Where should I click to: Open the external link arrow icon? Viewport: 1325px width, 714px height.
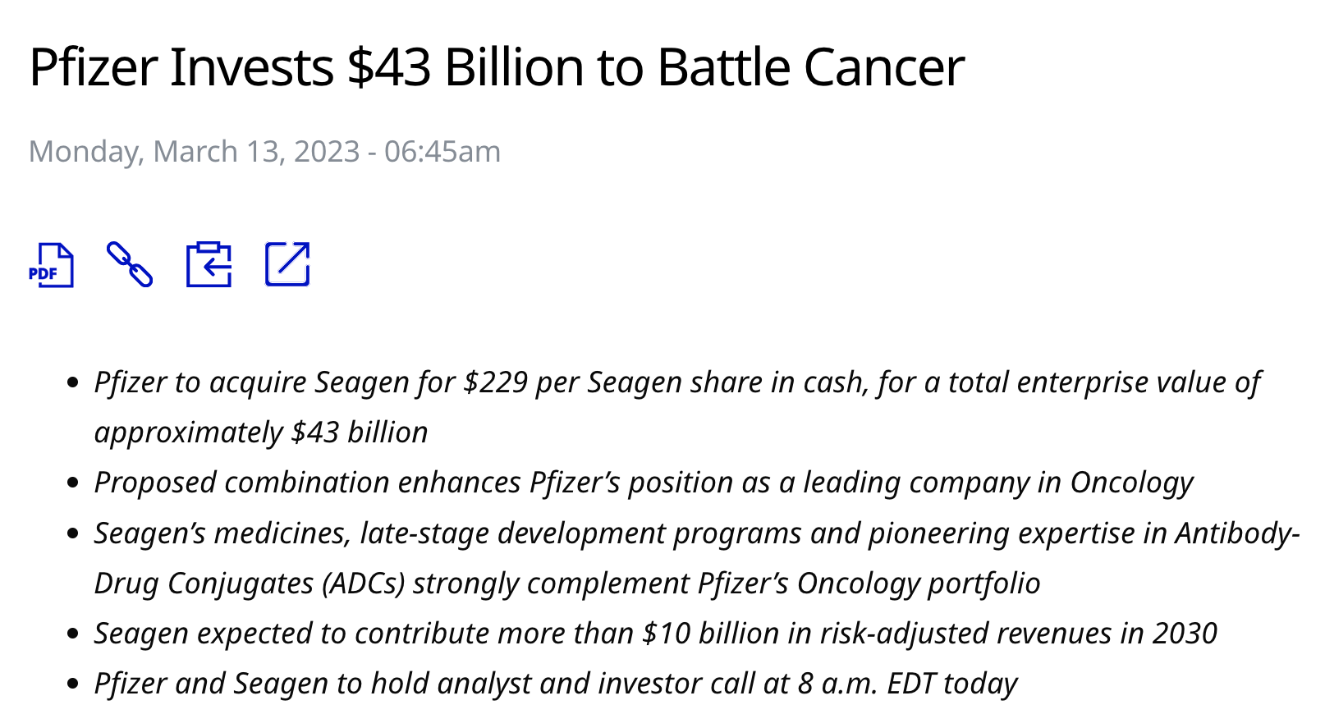click(x=287, y=264)
